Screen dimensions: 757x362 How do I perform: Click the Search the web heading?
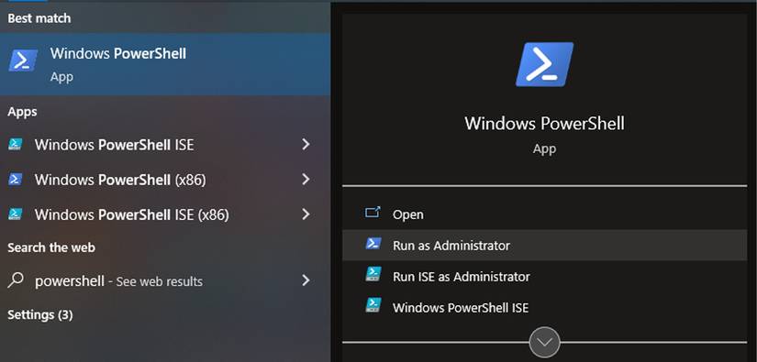pos(51,247)
